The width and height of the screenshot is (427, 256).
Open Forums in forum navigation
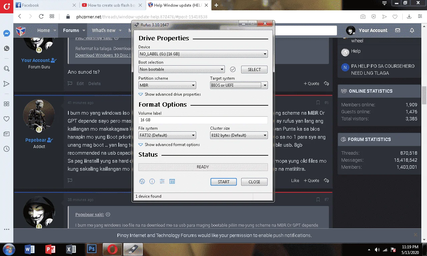(x=71, y=30)
